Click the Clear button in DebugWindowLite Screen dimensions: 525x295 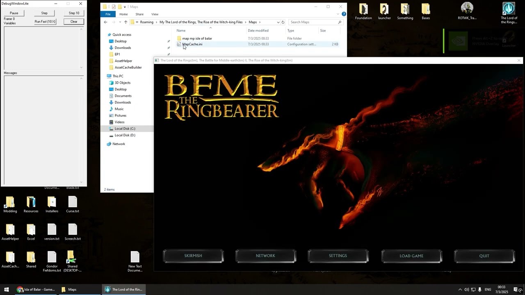pos(74,21)
